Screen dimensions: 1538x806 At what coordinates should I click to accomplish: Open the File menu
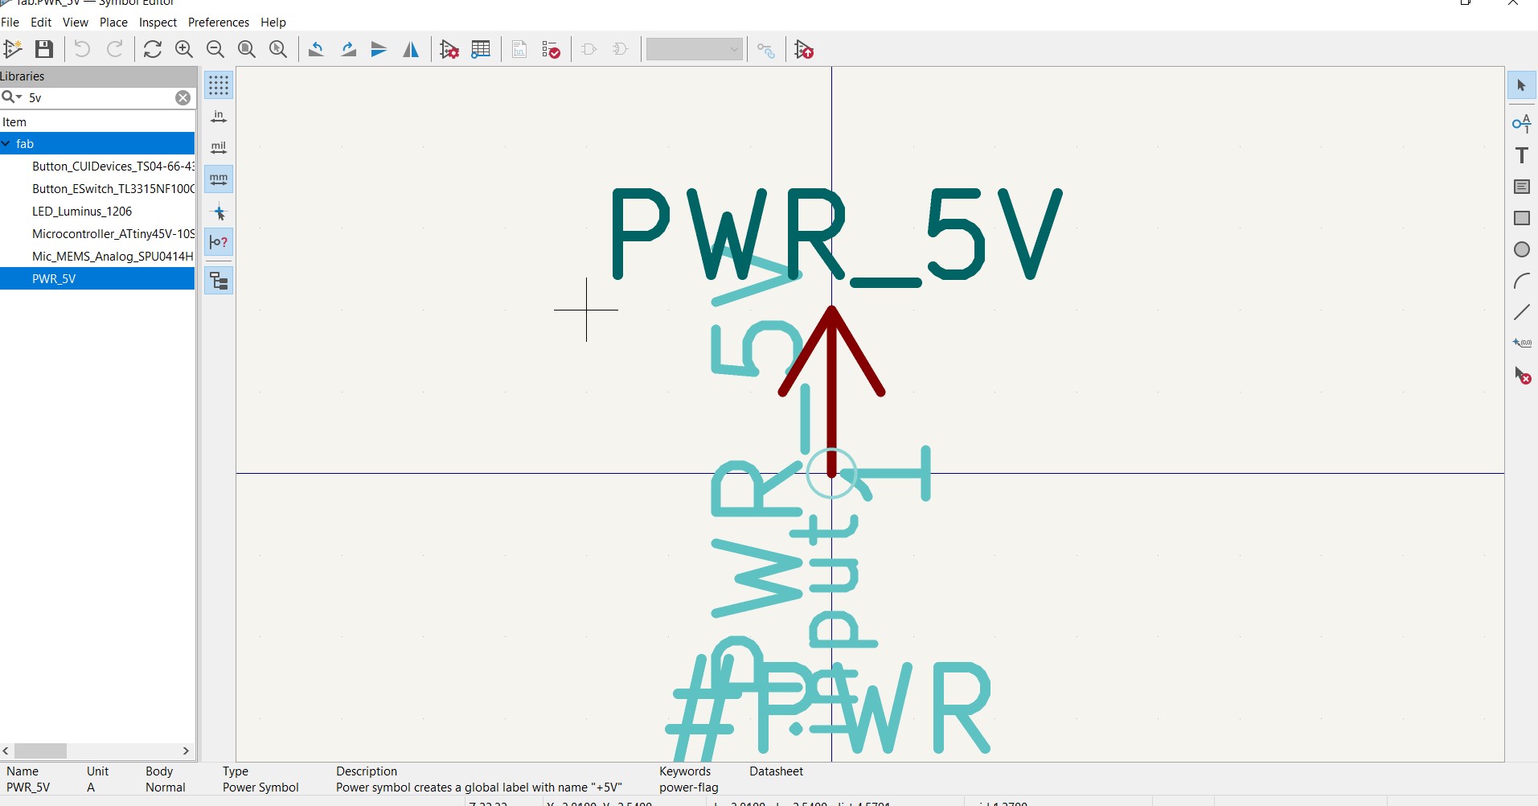(10, 23)
